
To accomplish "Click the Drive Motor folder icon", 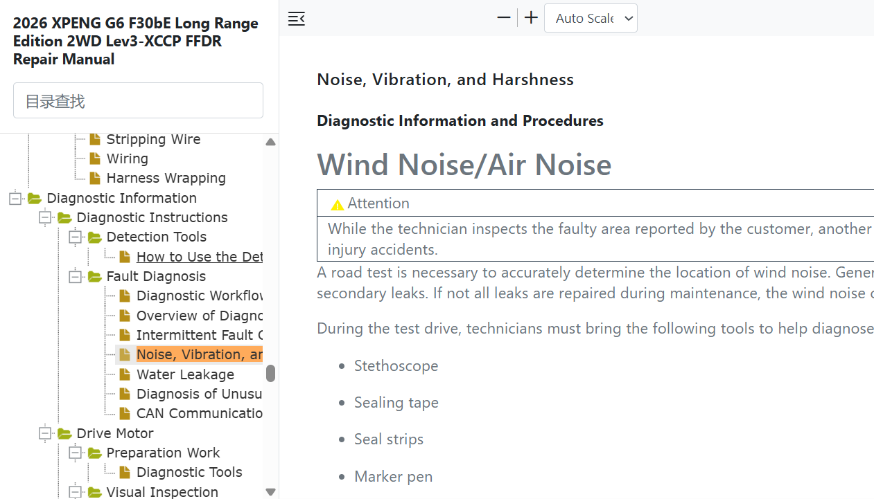I will click(x=64, y=434).
